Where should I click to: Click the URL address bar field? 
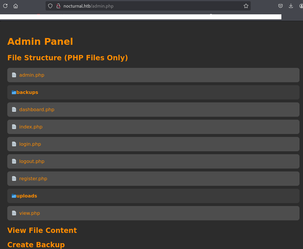click(146, 6)
